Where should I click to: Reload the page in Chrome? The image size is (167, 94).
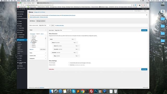pos(22,5)
